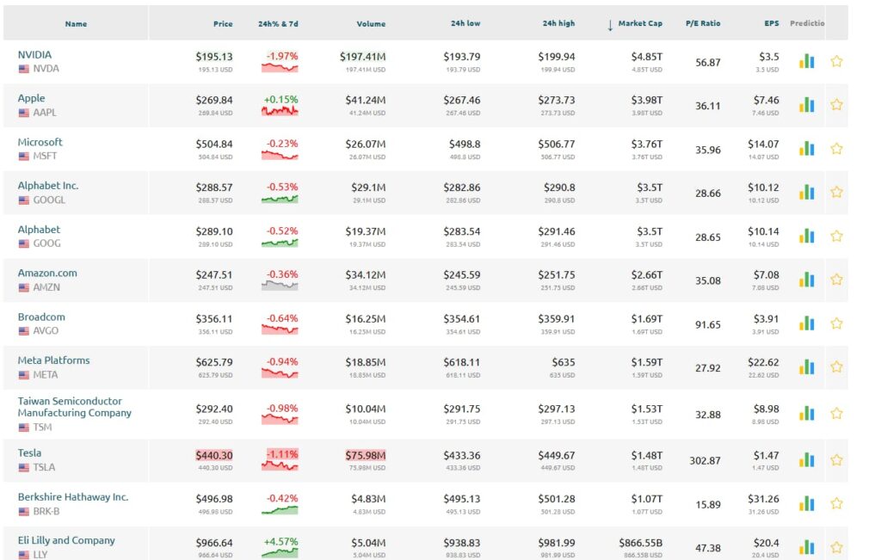Toggle favorite star for Alphabet Inc. GOOGL
The height and width of the screenshot is (560, 869).
836,193
